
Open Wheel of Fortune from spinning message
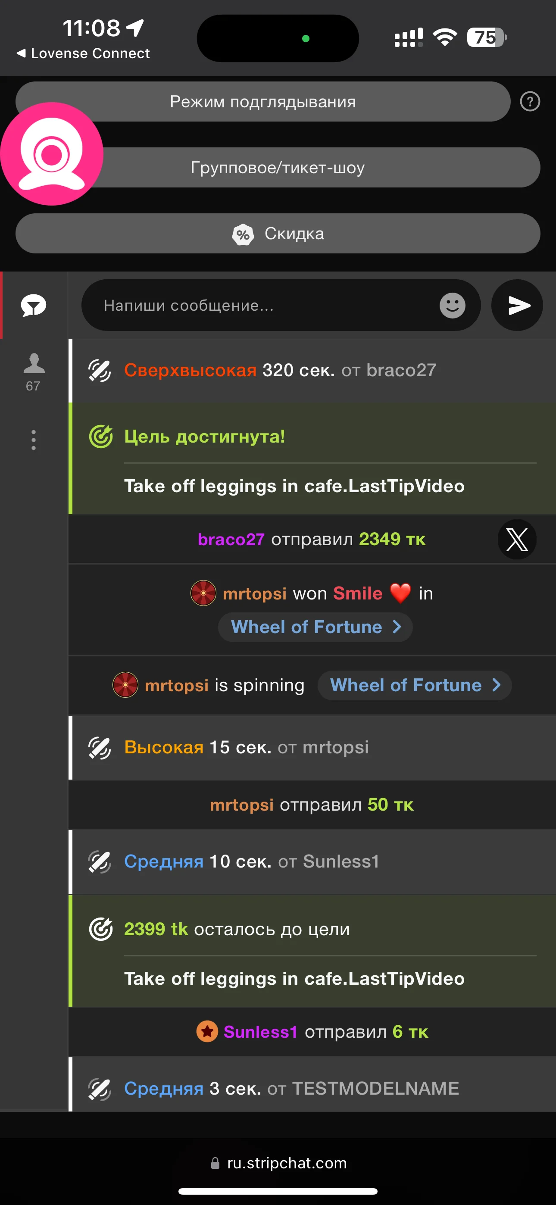(415, 685)
